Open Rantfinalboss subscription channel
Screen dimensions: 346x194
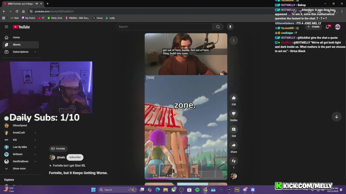21,161
